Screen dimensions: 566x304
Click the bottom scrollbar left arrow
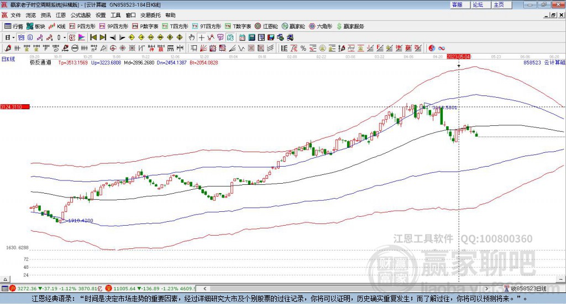[x=205, y=289]
